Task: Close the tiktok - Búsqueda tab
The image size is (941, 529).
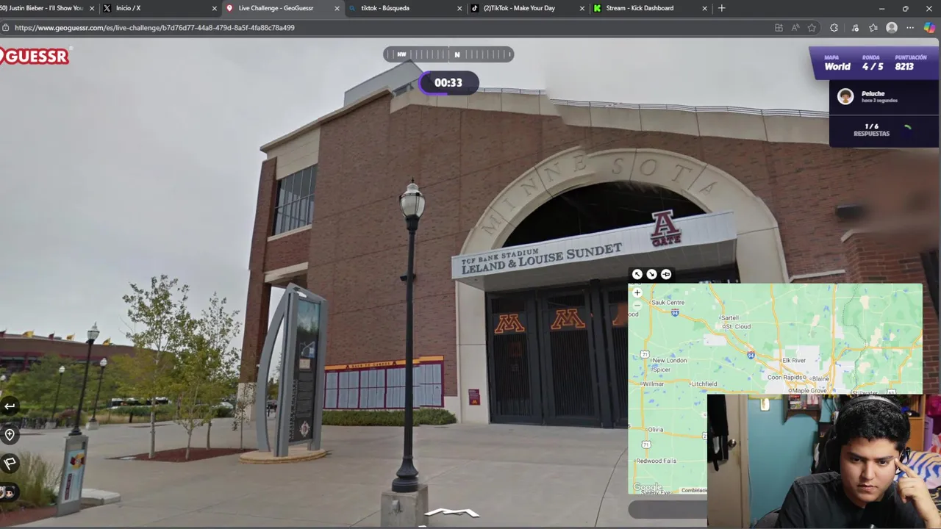Action: (x=459, y=8)
